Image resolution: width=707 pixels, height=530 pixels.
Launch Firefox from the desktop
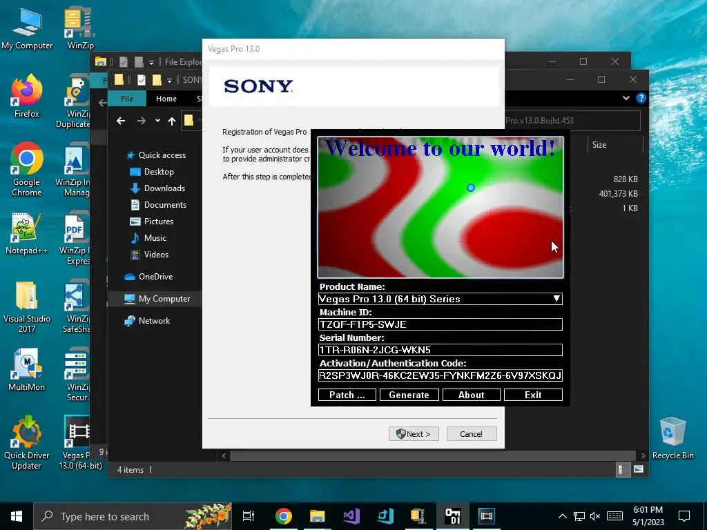(27, 96)
